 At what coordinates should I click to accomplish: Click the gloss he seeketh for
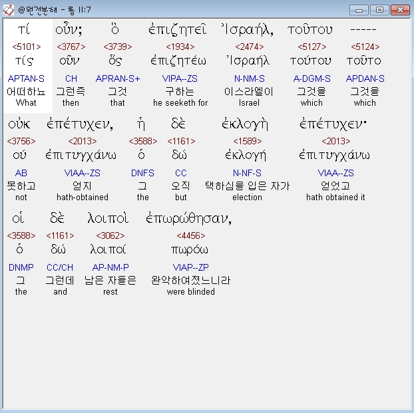pyautogui.click(x=180, y=102)
